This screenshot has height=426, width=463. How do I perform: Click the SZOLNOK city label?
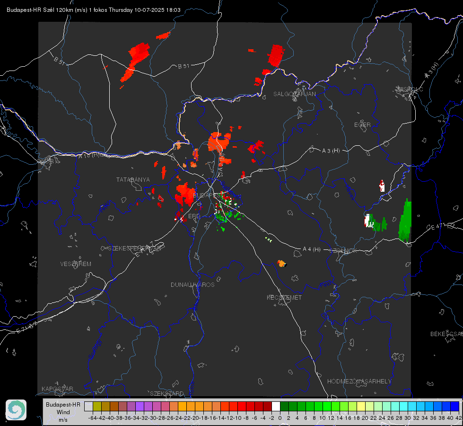343,251
